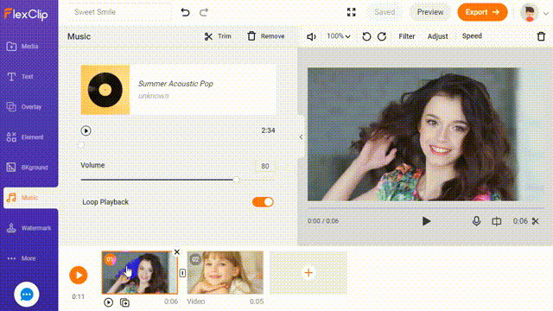Image resolution: width=553 pixels, height=311 pixels.
Task: Select storyboard clip 01
Action: [140, 273]
